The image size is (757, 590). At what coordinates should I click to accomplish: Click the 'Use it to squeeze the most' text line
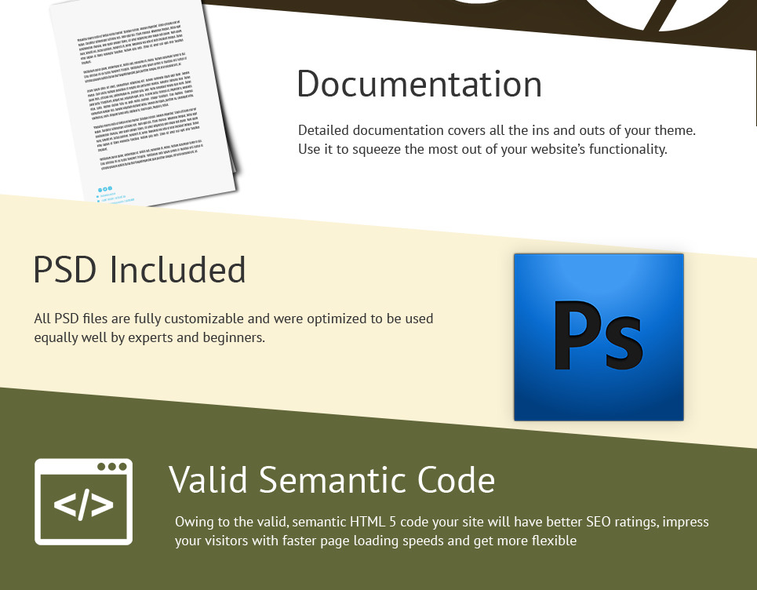(482, 148)
